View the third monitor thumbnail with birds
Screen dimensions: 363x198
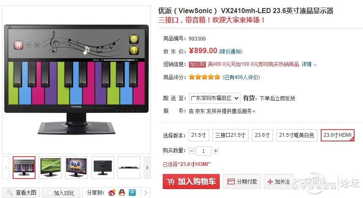click(76, 168)
